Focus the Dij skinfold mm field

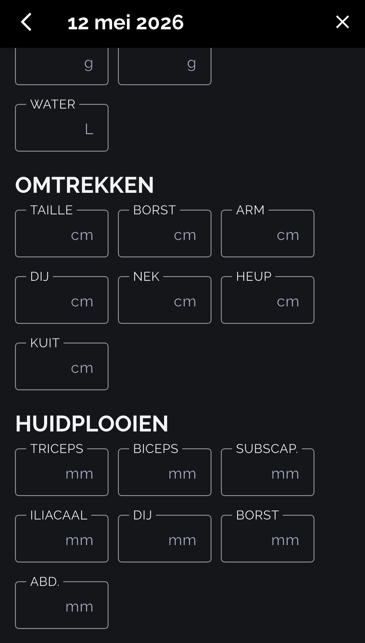[x=165, y=539]
